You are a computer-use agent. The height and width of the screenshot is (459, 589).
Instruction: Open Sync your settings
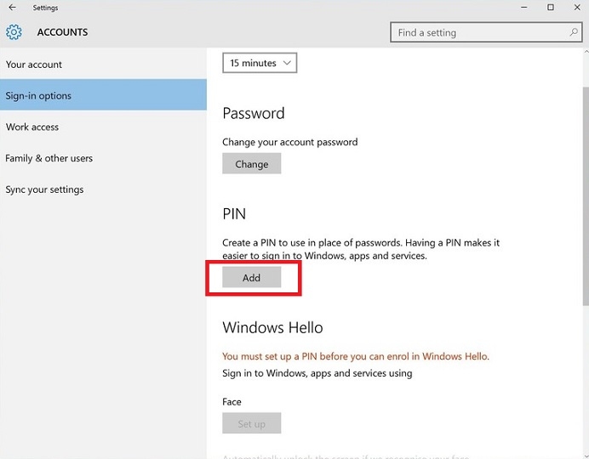point(103,190)
